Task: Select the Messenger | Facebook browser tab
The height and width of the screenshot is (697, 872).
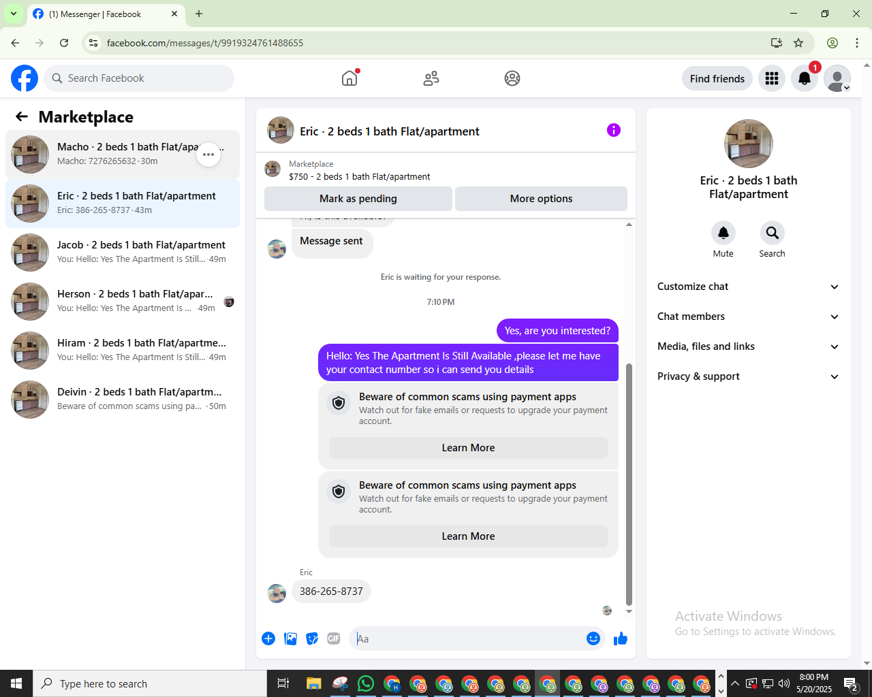Action: (106, 14)
